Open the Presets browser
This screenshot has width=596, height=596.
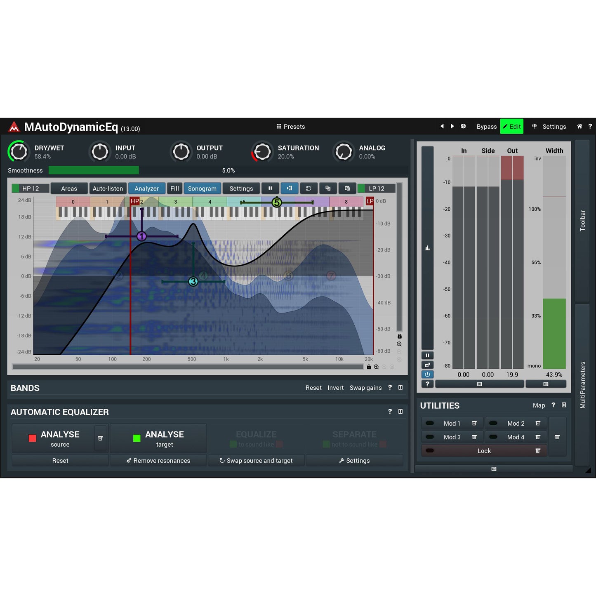coord(290,126)
